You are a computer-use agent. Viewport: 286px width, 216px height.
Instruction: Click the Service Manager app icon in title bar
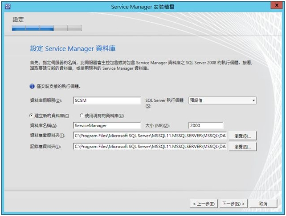coord(8,7)
